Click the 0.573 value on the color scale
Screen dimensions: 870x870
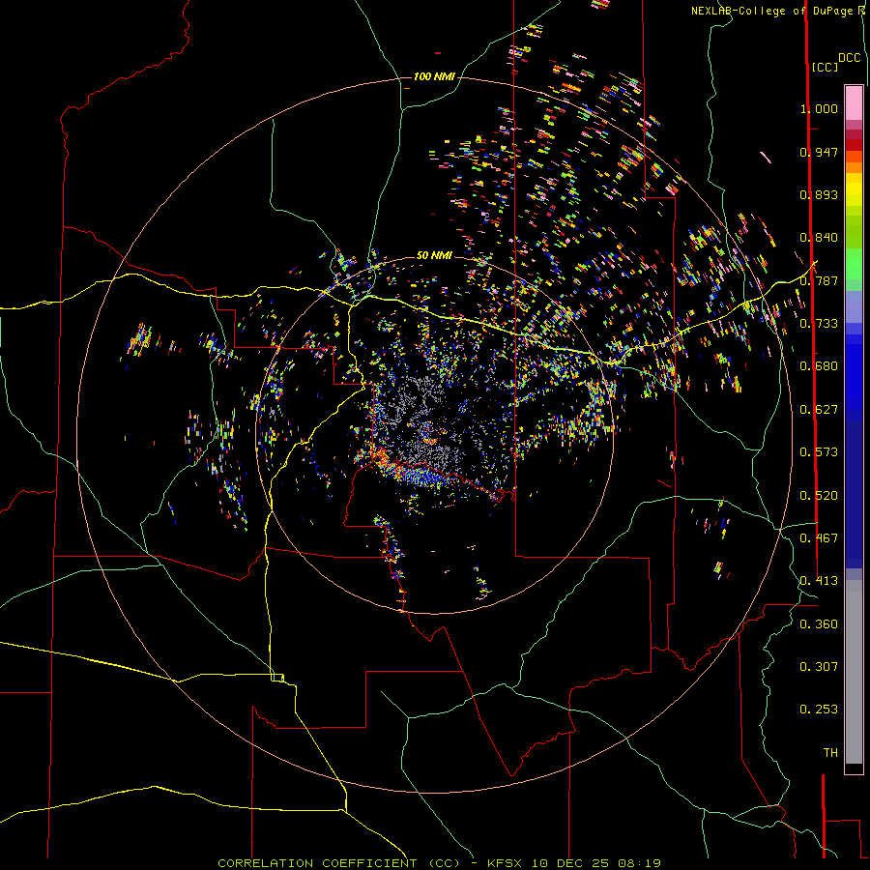819,452
